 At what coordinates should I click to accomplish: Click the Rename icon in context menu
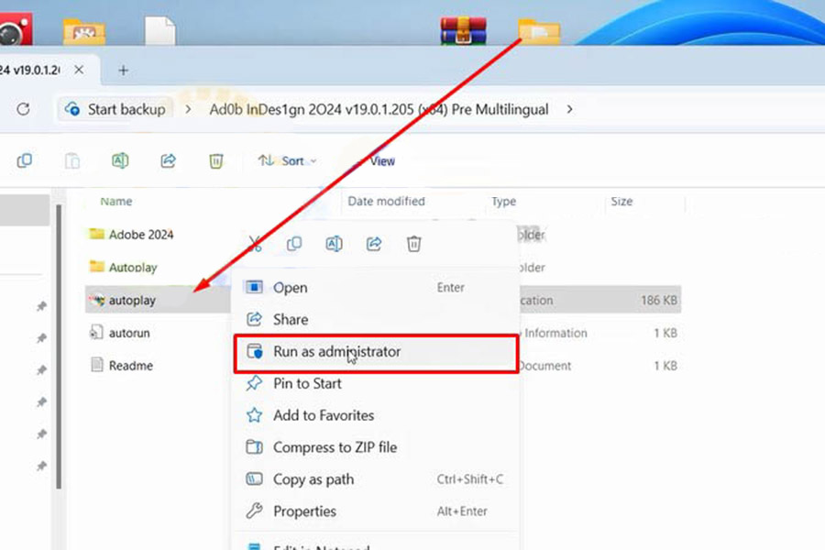click(334, 244)
